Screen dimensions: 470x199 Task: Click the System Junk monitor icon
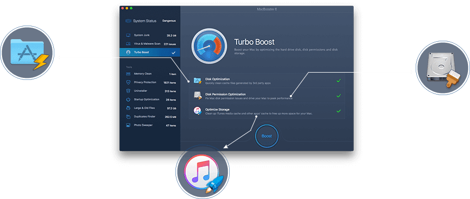(x=128, y=36)
